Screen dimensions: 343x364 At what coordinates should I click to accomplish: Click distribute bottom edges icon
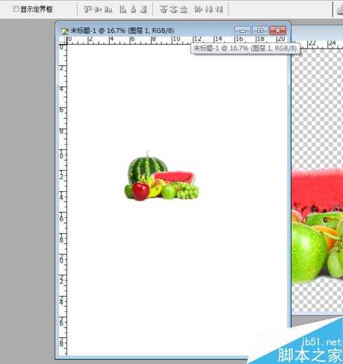pos(184,10)
